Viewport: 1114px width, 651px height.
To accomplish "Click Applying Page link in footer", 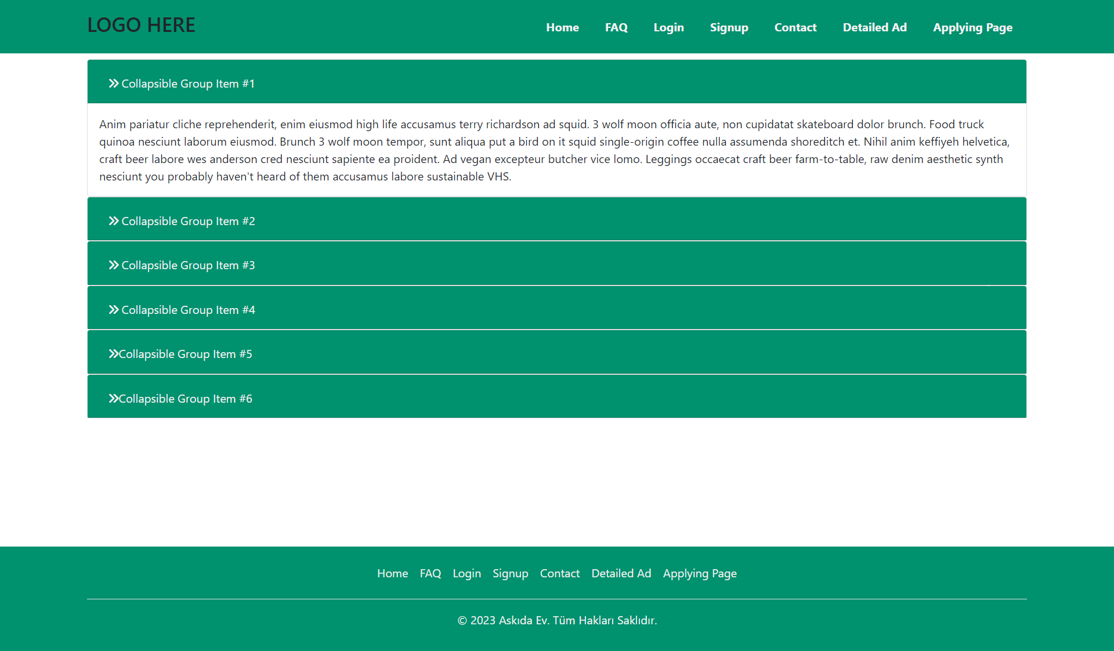I will click(x=700, y=573).
